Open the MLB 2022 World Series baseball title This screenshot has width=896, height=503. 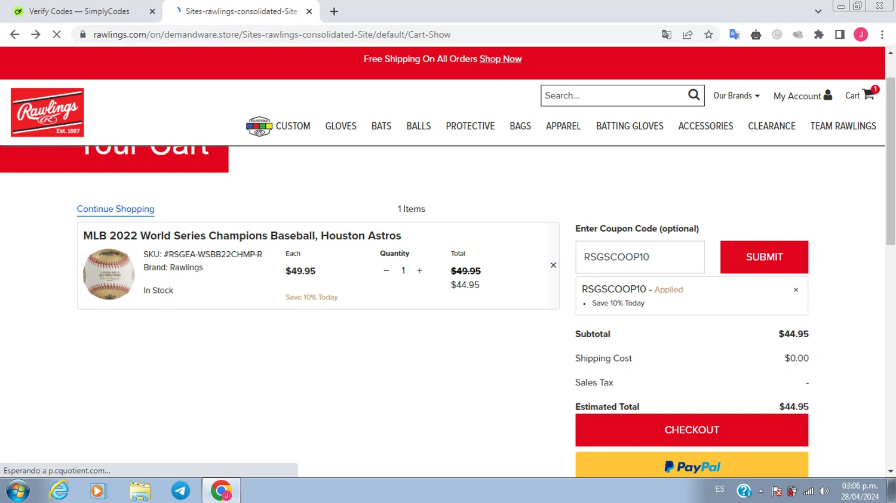click(242, 236)
